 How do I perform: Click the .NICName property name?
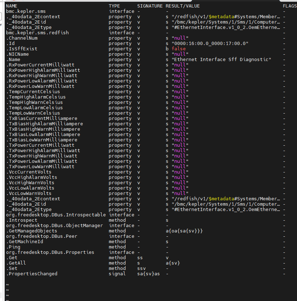(17, 54)
